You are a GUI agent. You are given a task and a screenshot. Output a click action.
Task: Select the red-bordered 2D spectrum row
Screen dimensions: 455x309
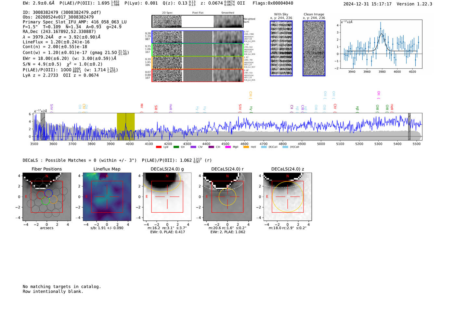click(x=197, y=75)
